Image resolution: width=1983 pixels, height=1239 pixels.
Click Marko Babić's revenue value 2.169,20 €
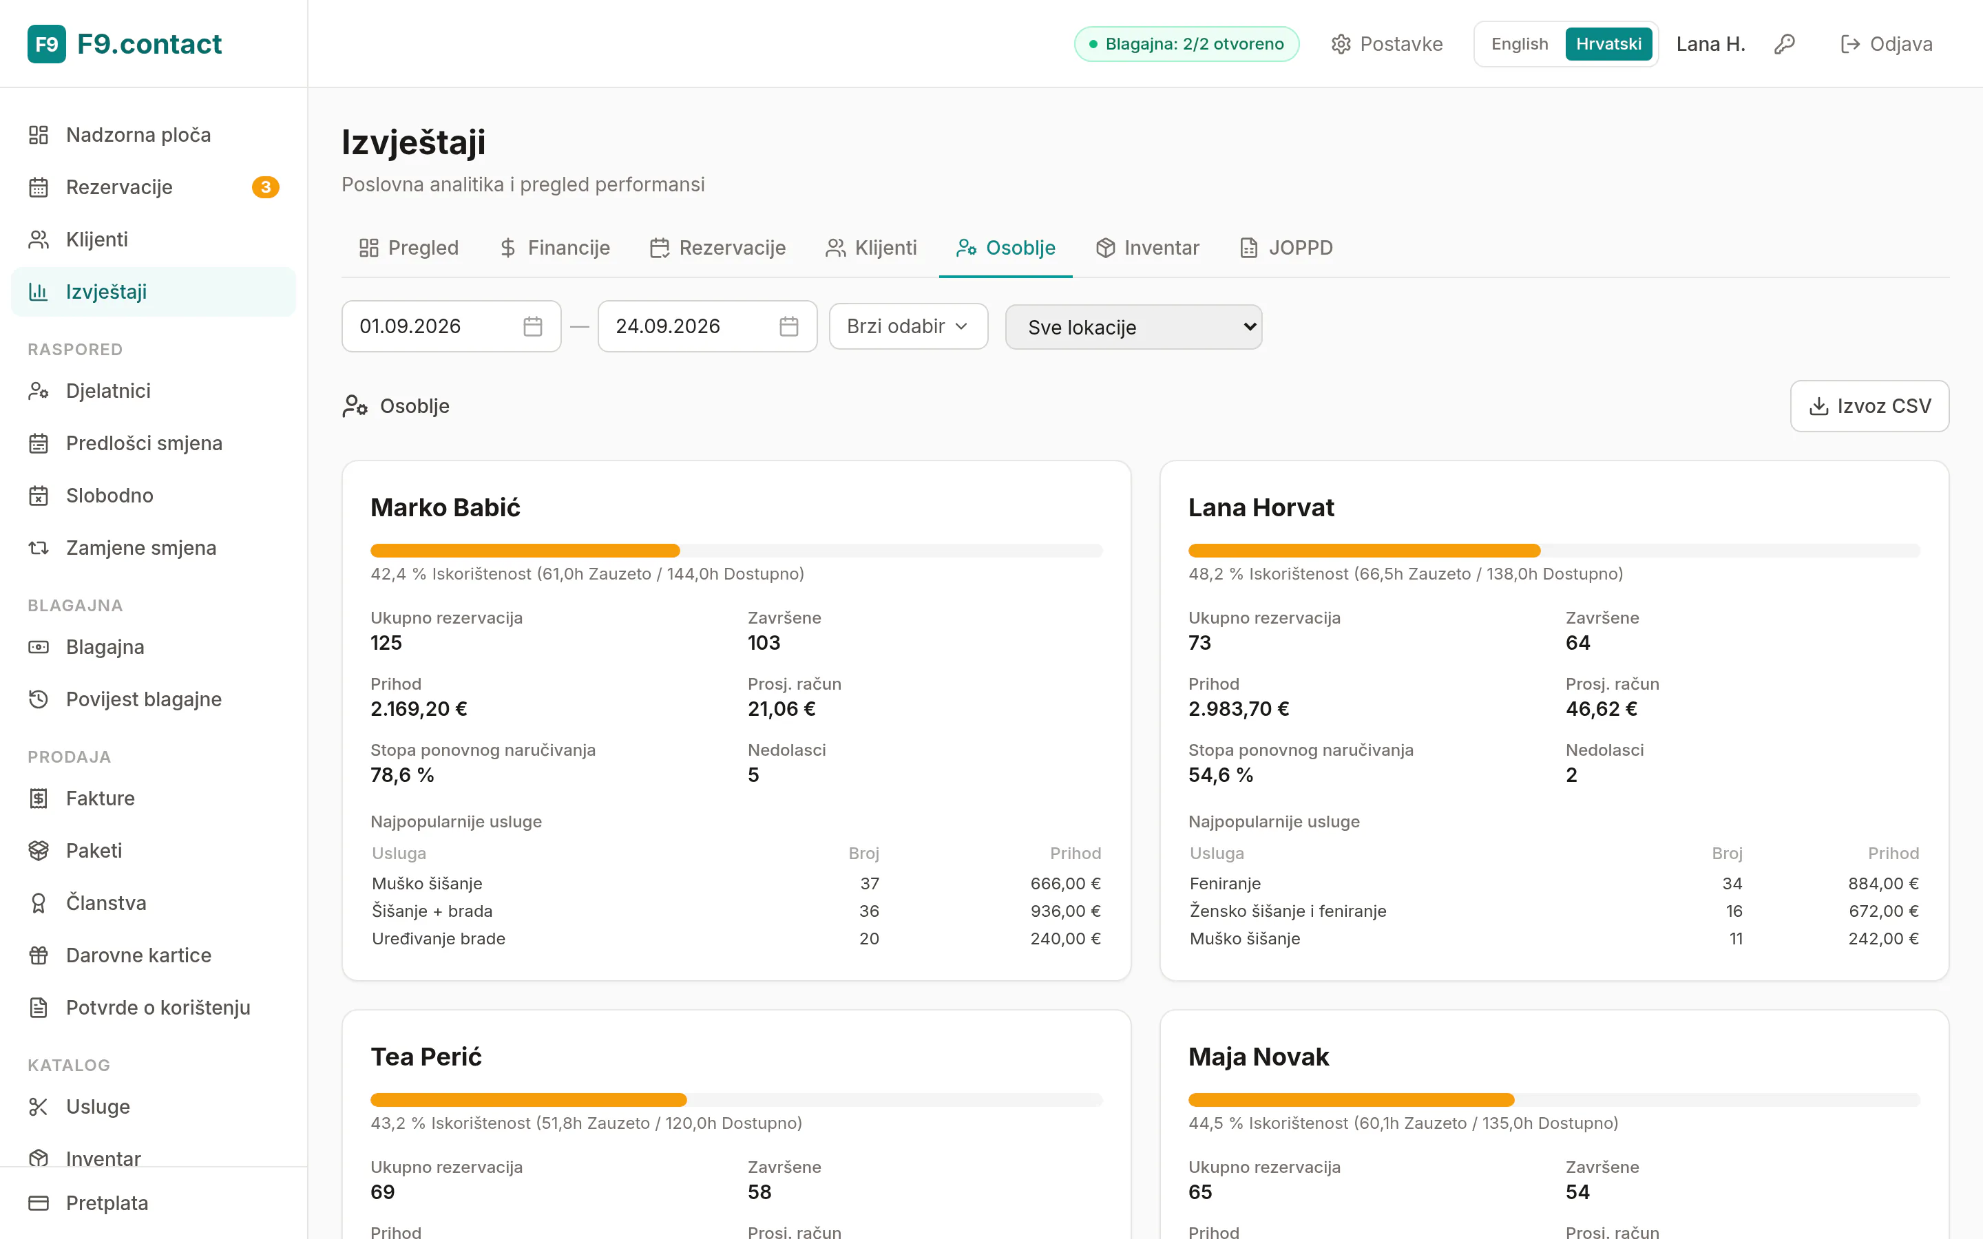(x=419, y=709)
